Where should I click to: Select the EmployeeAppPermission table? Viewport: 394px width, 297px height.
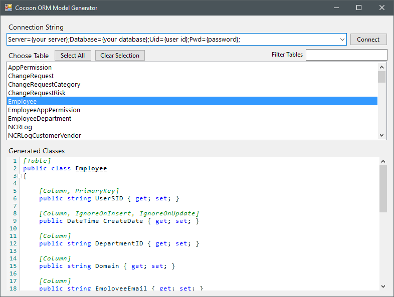point(192,110)
